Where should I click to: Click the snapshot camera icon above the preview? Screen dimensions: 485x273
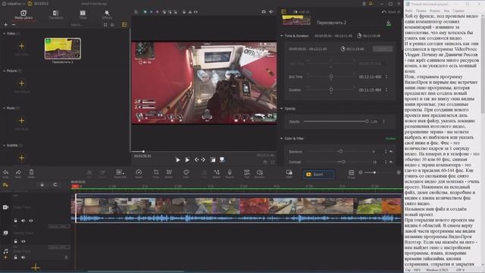[x=264, y=12]
